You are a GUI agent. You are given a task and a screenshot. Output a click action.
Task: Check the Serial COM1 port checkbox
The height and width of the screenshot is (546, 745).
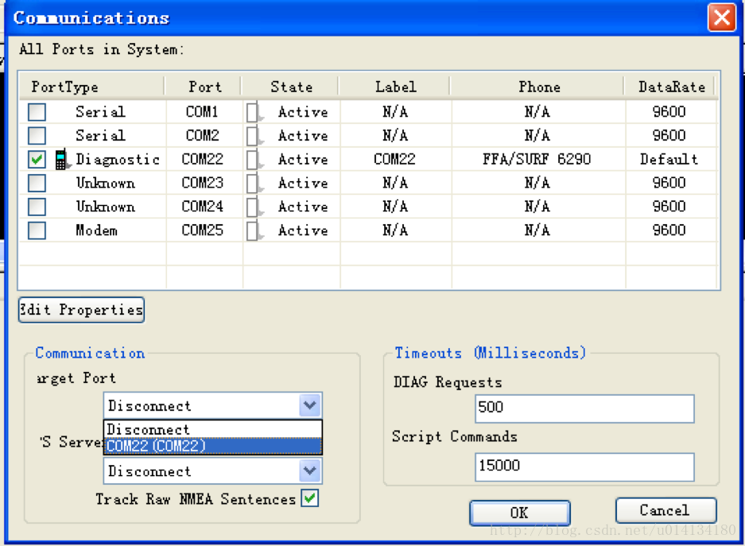click(37, 112)
